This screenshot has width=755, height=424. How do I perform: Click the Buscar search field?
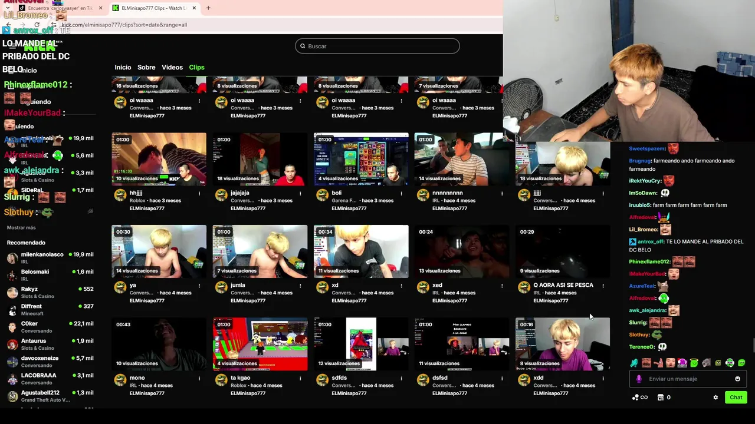(x=377, y=46)
